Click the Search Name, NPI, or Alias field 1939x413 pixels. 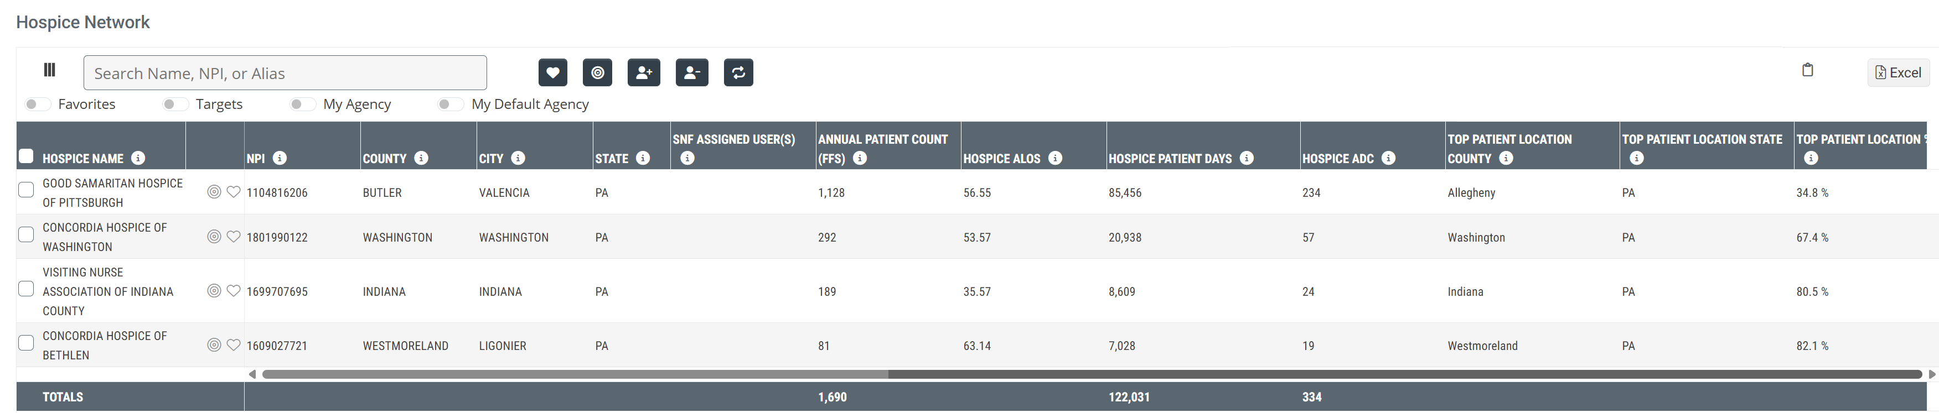click(285, 73)
